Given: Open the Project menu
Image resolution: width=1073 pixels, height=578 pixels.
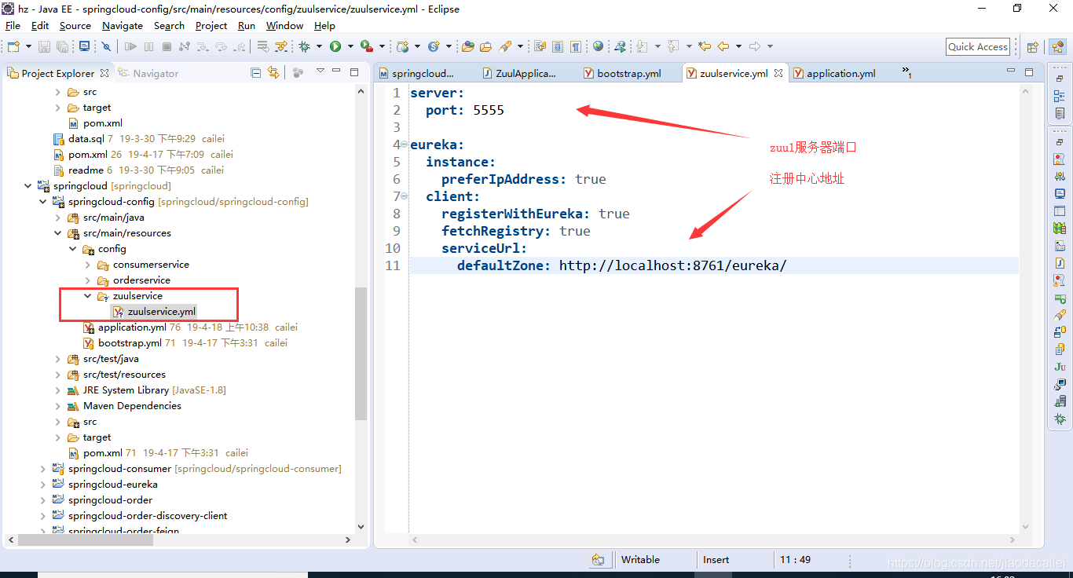Looking at the screenshot, I should 211,25.
